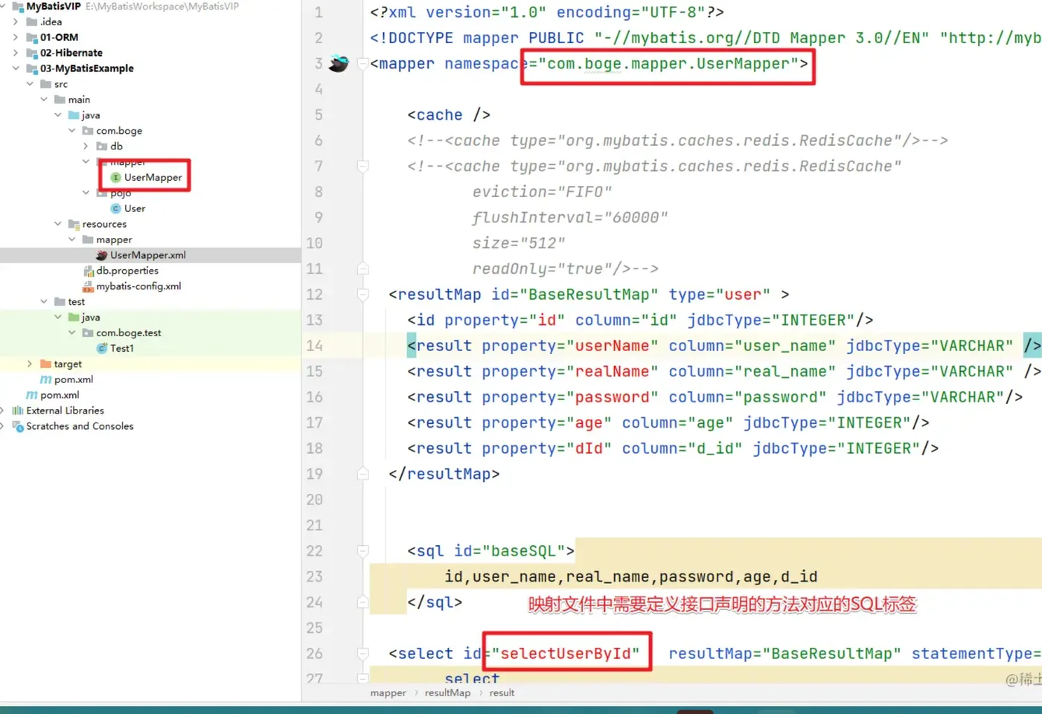The height and width of the screenshot is (714, 1042).
Task: Fold the select block at line 26
Action: click(x=362, y=654)
